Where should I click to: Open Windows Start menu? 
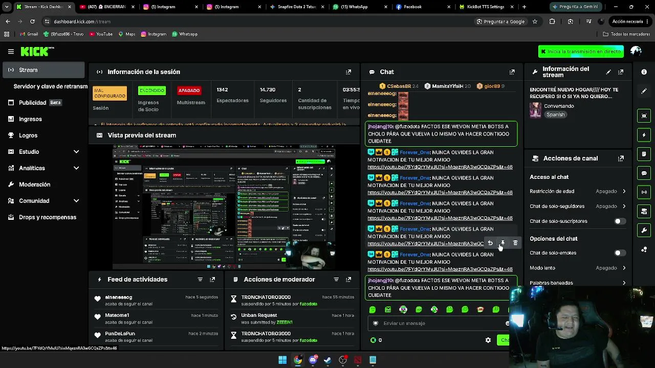tap(282, 360)
